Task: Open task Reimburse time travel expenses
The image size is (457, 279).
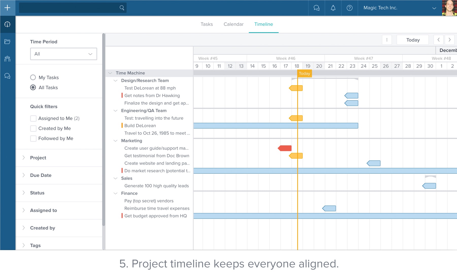Action: pyautogui.click(x=157, y=208)
